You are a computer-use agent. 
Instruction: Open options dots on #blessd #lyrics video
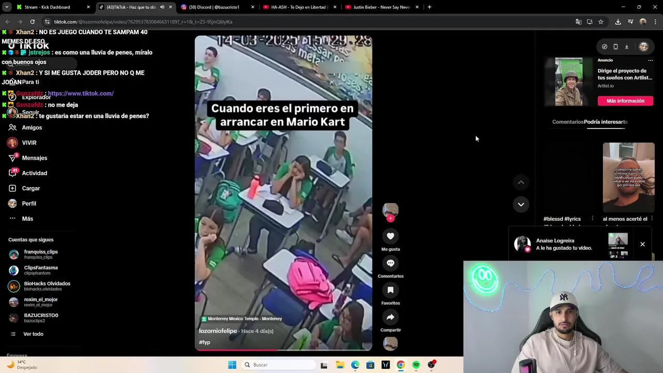tap(593, 219)
